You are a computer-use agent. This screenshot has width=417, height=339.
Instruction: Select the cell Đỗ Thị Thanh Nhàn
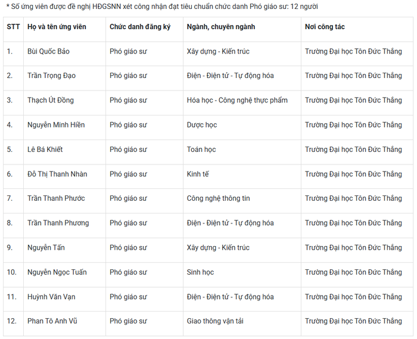pyautogui.click(x=57, y=174)
